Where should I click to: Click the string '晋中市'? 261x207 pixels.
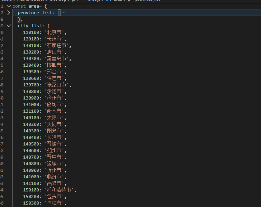[54, 157]
